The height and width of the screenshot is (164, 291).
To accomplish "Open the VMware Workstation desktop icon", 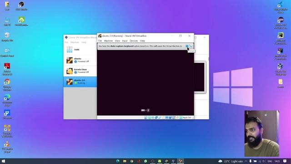I will point(7,131).
